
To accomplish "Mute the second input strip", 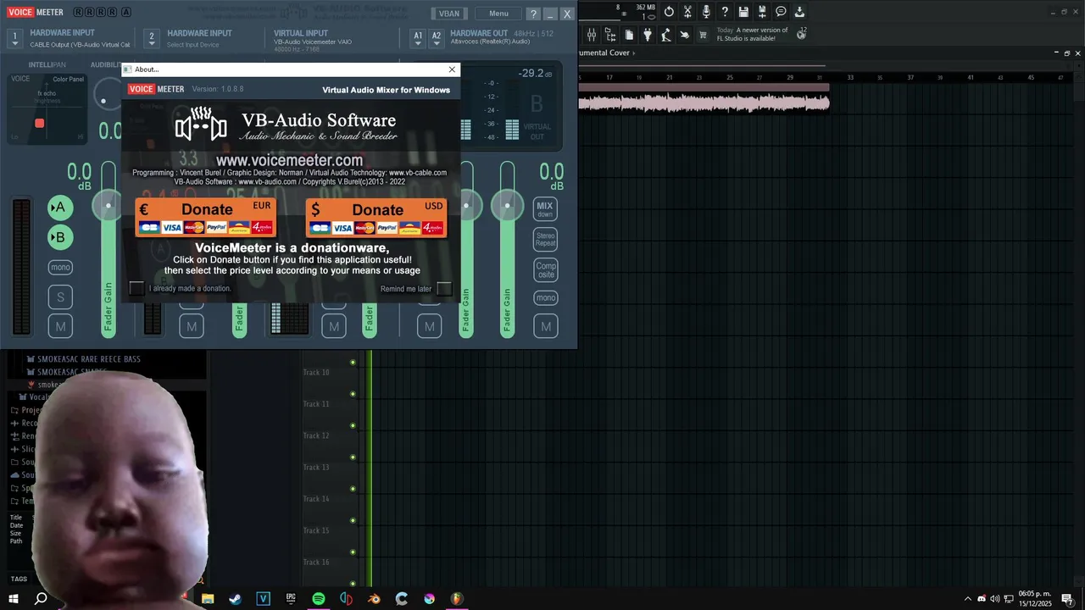I will tap(192, 326).
